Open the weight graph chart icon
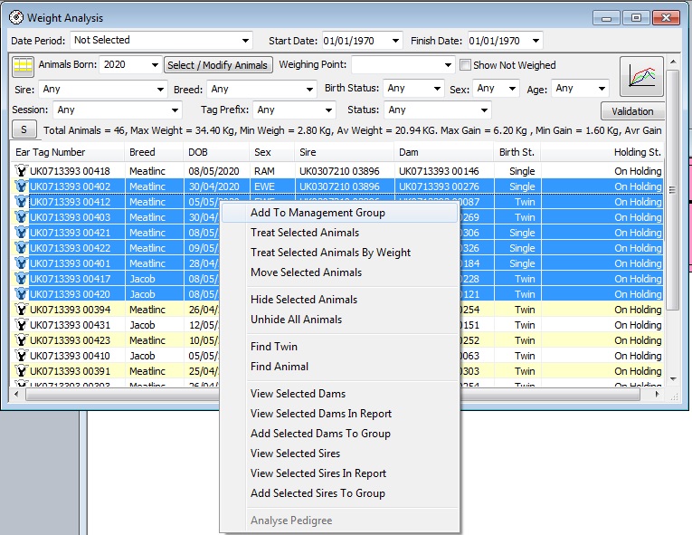Screen dimensions: 692x535 (x=641, y=76)
